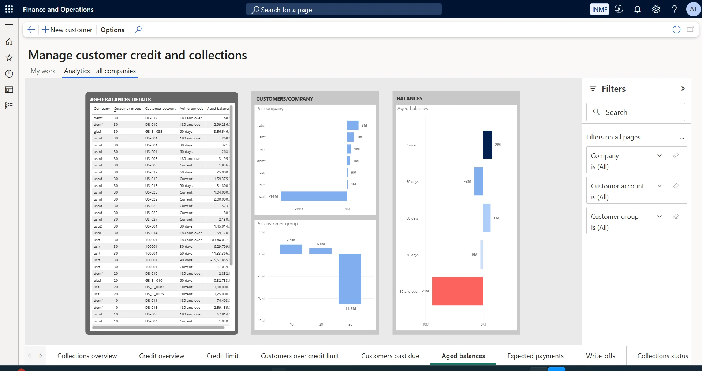Screen dimensions: 702x371
Task: Focus the Search for a page box
Action: [x=344, y=10]
